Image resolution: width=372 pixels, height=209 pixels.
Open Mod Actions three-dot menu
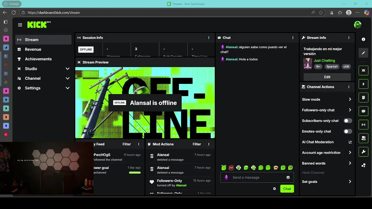(209, 144)
